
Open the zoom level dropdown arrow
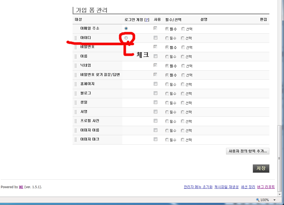click(x=274, y=200)
